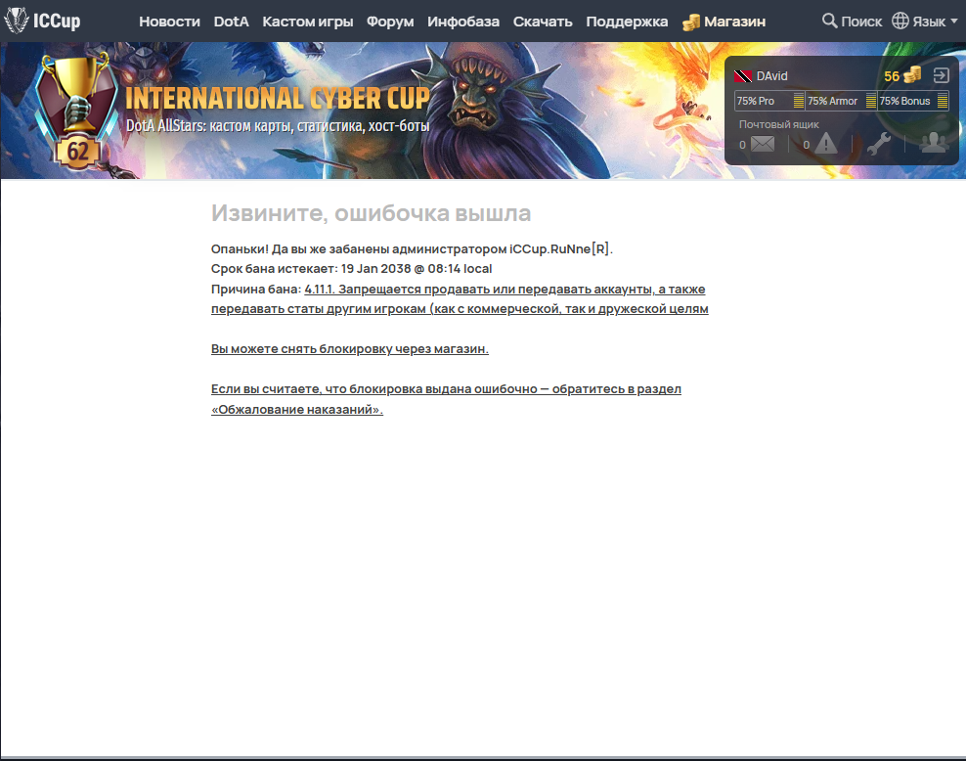The height and width of the screenshot is (761, 966).
Task: Click the 75% Armor status bar
Action: [842, 101]
